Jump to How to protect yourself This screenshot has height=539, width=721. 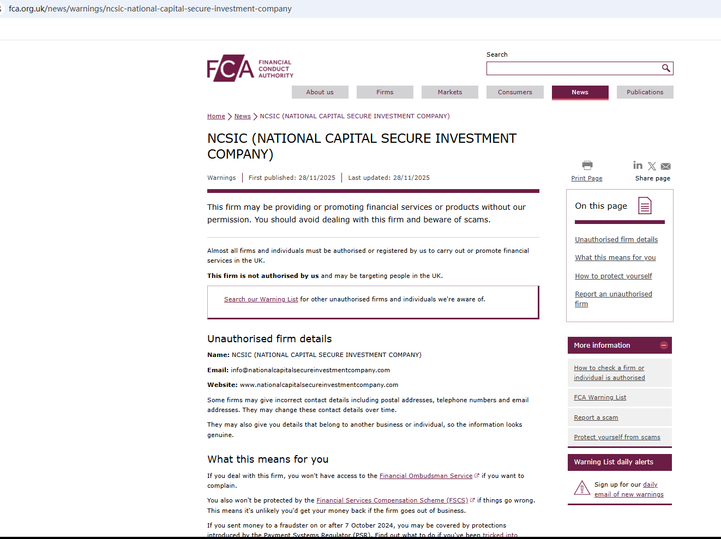pyautogui.click(x=614, y=276)
